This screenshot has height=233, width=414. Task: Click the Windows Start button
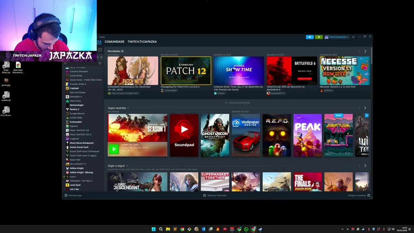154,229
